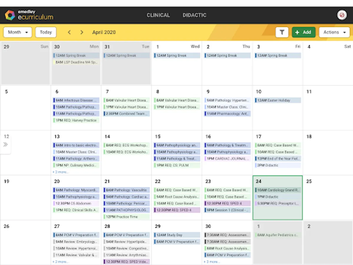Image resolution: width=353 pixels, height=265 pixels.
Task: Open the CARDIAC JOURNAL event on April 16
Action: [227, 159]
